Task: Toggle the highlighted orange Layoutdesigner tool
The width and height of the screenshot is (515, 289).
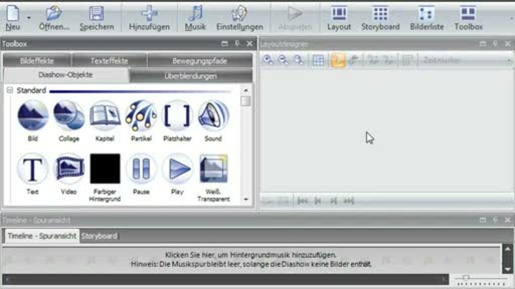Action: 338,61
